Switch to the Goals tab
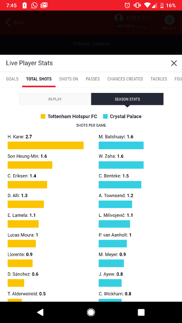The height and width of the screenshot is (323, 182). [x=12, y=79]
